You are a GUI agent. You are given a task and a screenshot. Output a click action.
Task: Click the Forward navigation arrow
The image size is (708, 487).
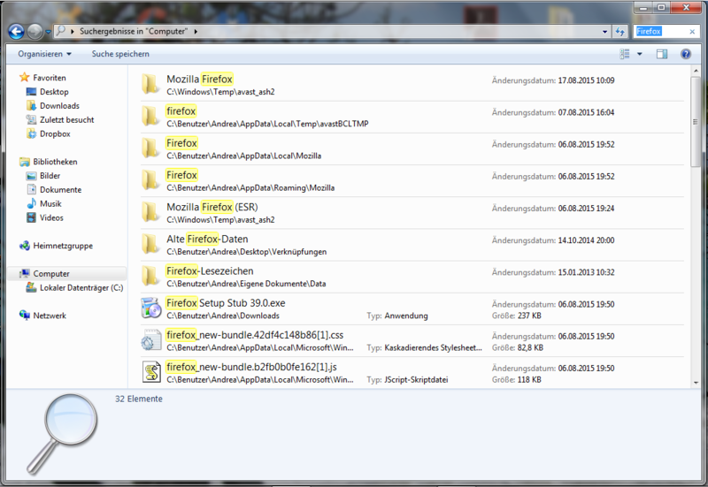point(35,32)
